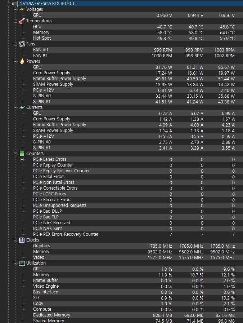Select Frame Buffer Power Supply under Powers

click(138, 79)
